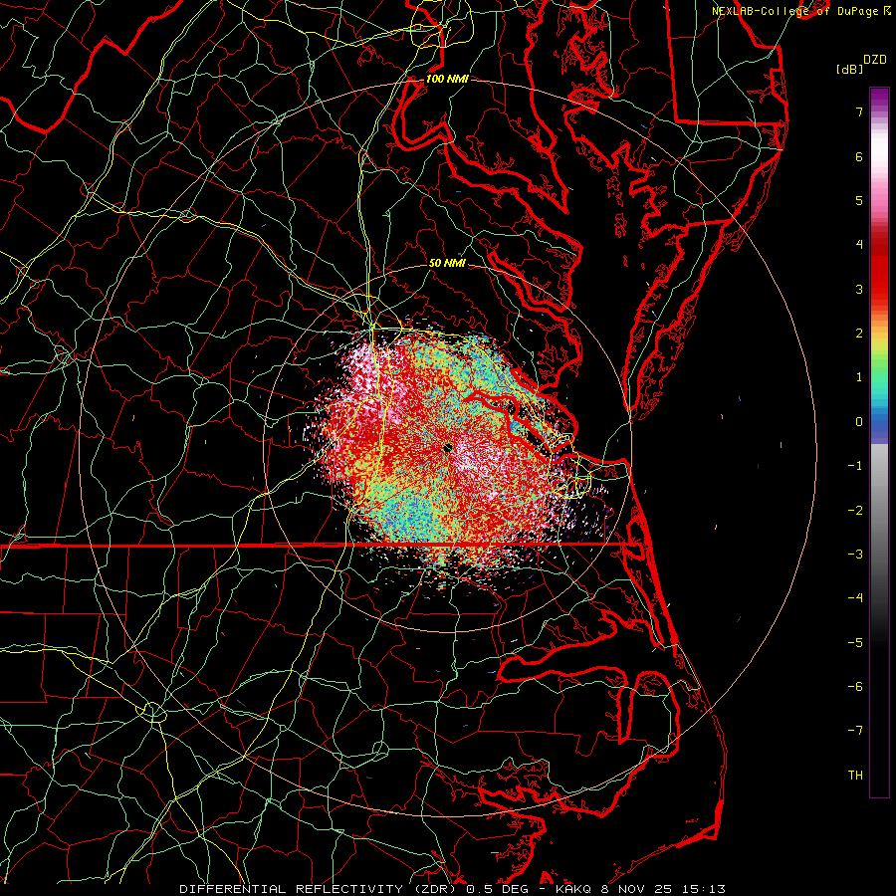Click the 0 value on the scale
The image size is (896, 896).
pyautogui.click(x=859, y=422)
